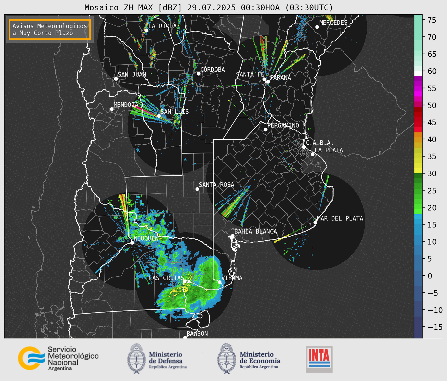447x381 pixels.
Task: Select the SAN JUAN city marker dot
Action: [116, 79]
